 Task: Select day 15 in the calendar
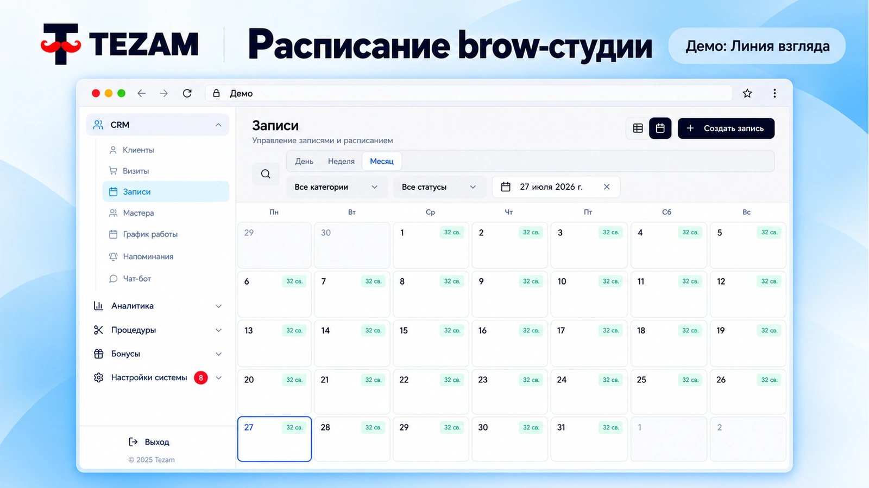click(431, 343)
